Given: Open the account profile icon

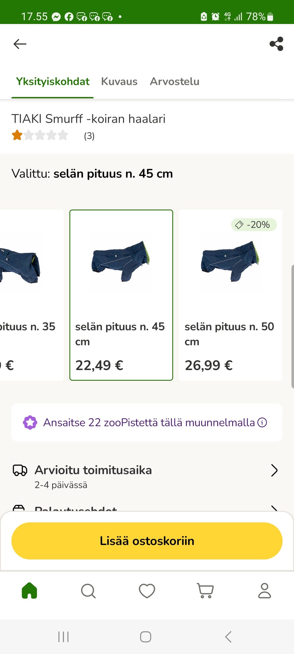Looking at the screenshot, I should point(265,591).
